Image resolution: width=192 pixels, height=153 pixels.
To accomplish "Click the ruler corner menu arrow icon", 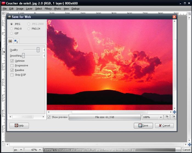I will pos(3,13).
